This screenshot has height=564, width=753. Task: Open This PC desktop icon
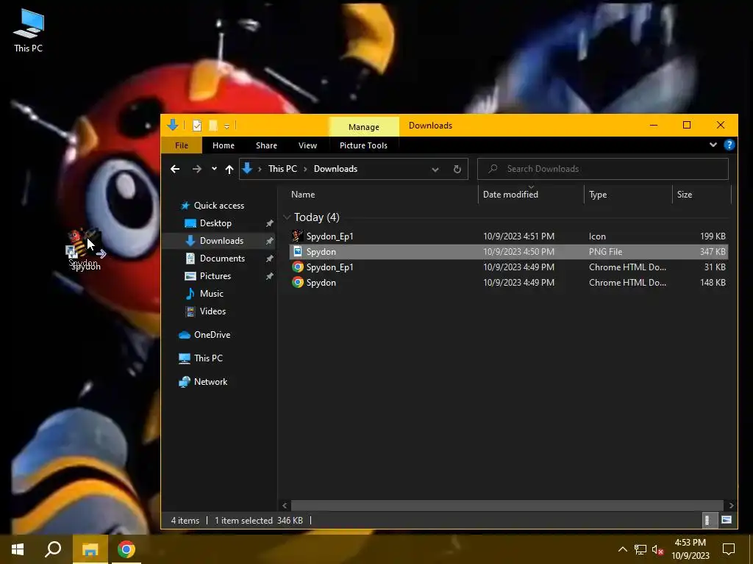[29, 29]
